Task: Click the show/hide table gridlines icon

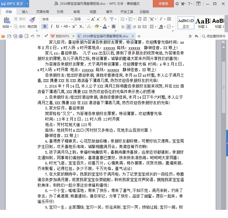Action: pos(169,19)
